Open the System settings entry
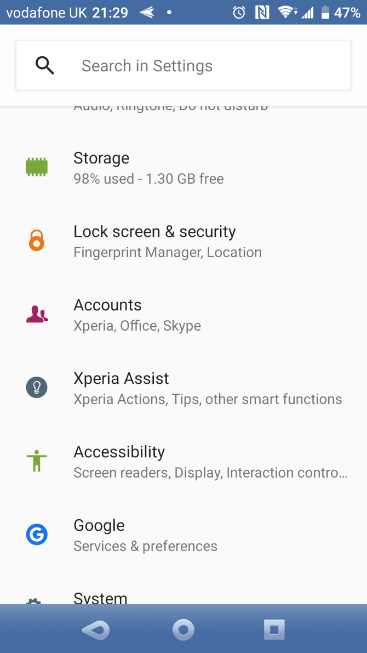Image resolution: width=367 pixels, height=653 pixels. tap(101, 597)
